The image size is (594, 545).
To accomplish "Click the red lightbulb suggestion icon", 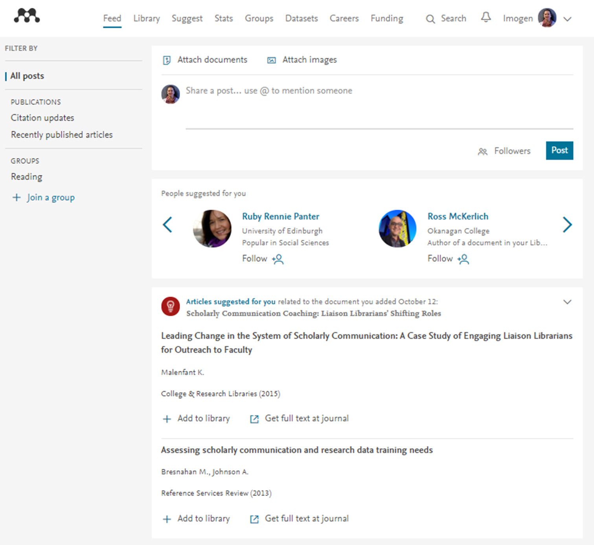I will point(170,306).
